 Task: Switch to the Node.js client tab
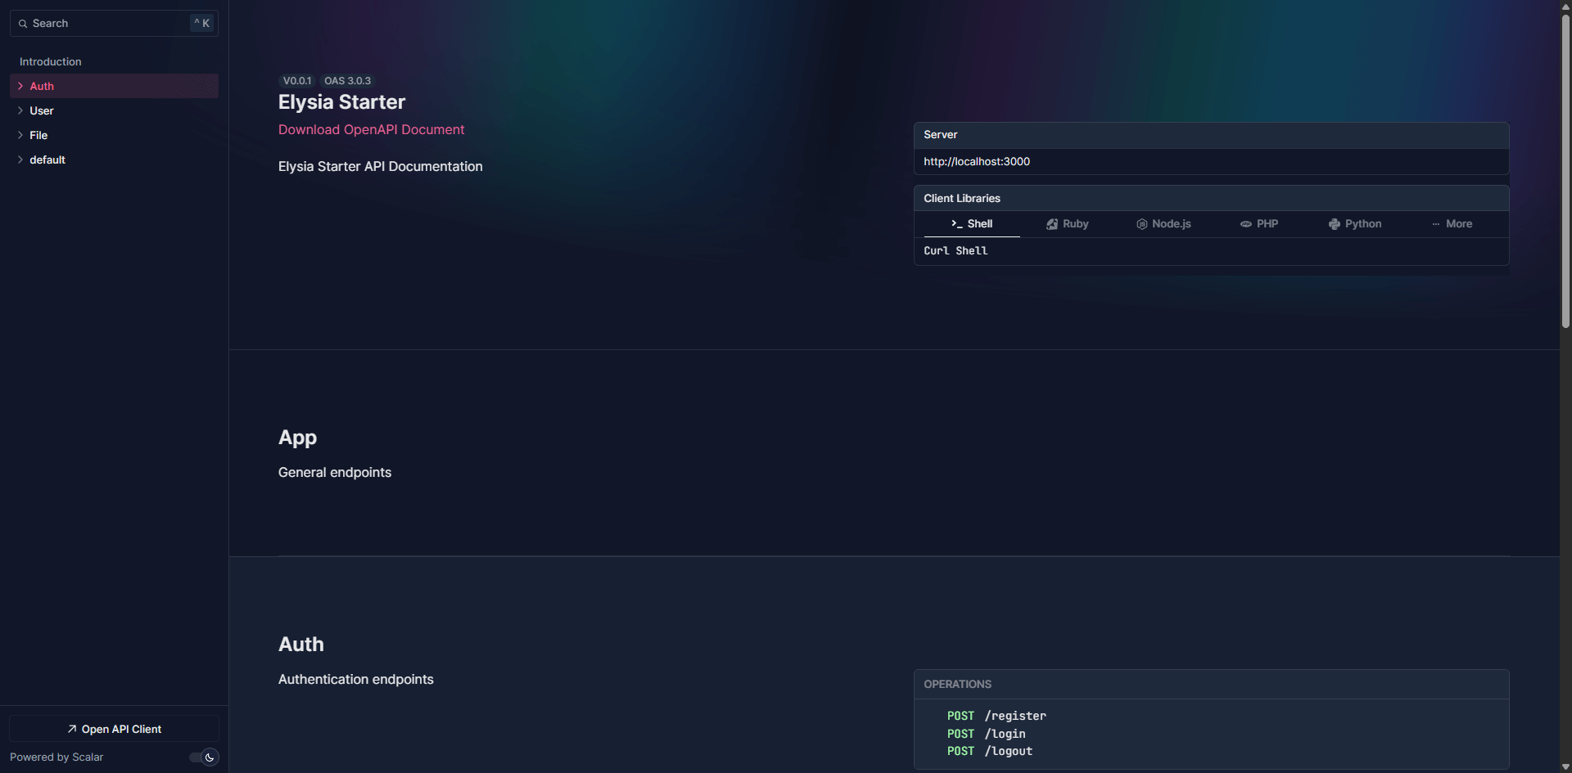click(1163, 224)
